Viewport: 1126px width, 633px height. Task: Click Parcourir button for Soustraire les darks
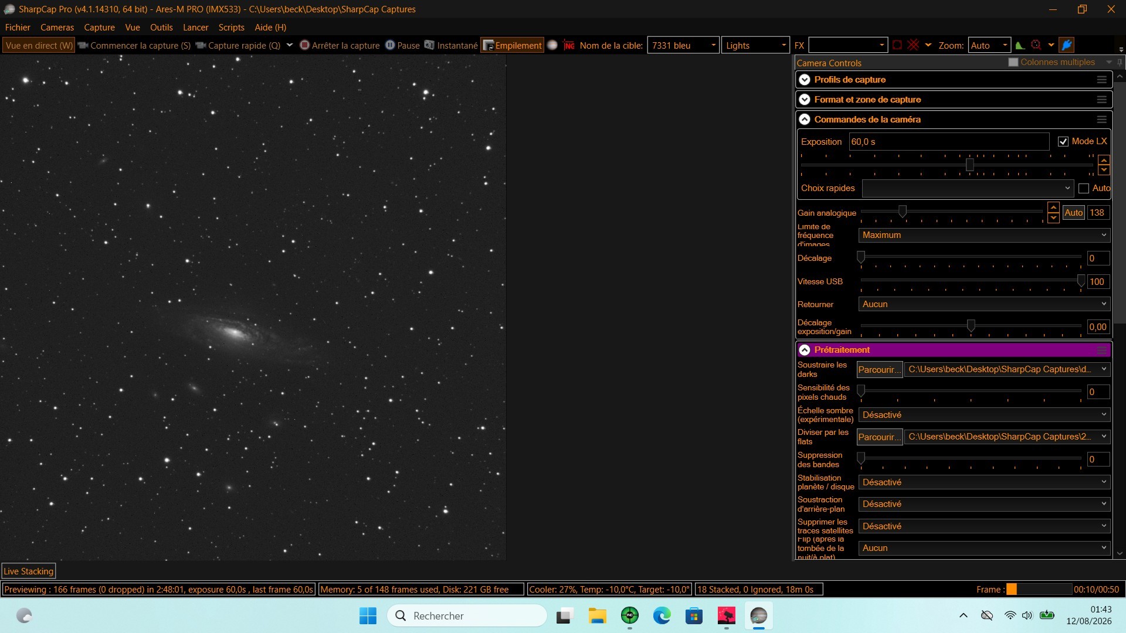coord(879,369)
